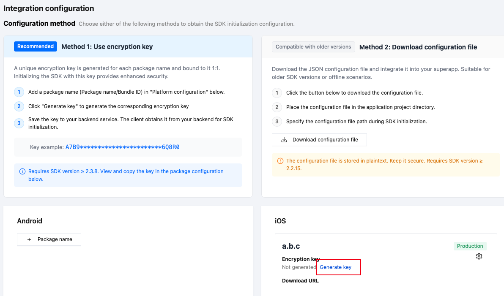Click the plus icon beside Package name

click(29, 239)
